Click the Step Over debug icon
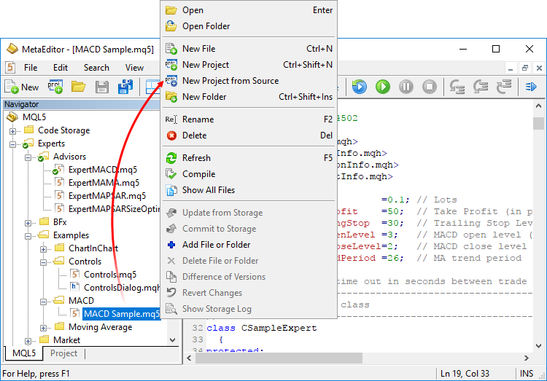The image size is (547, 381). coord(481,87)
